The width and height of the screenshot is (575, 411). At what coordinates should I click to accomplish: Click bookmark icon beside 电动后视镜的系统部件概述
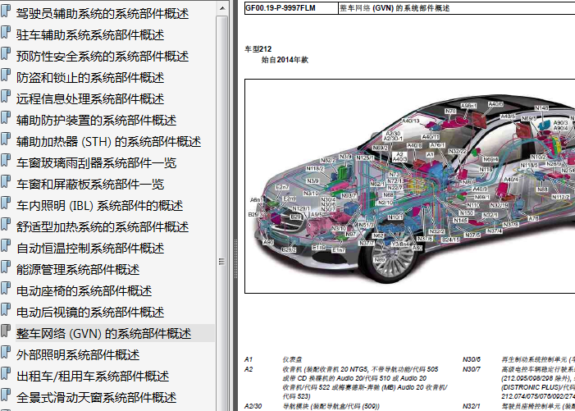pyautogui.click(x=6, y=309)
